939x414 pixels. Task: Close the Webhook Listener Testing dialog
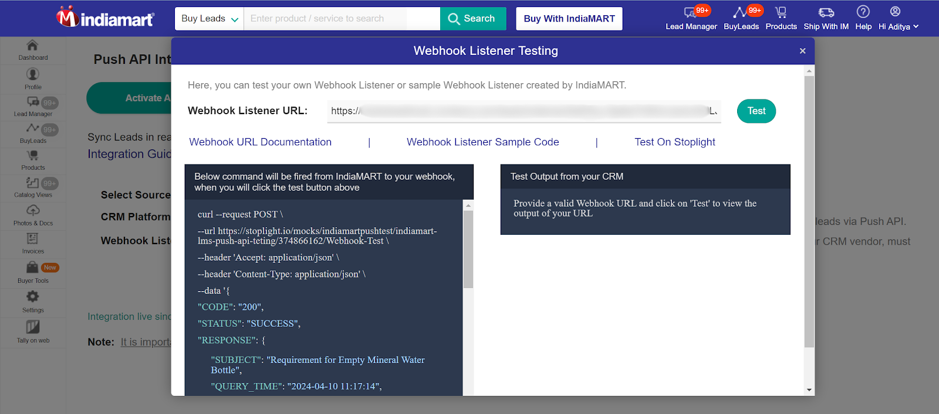pyautogui.click(x=802, y=51)
